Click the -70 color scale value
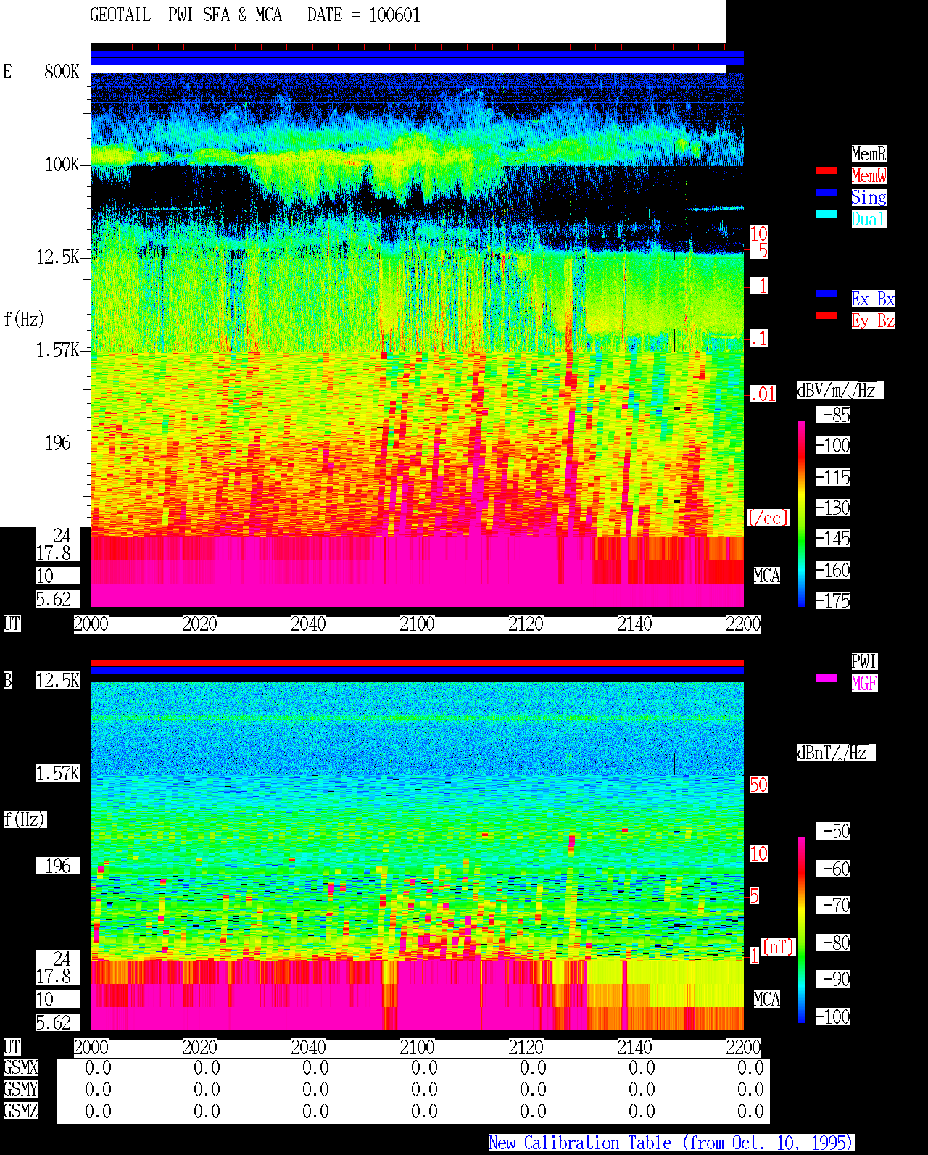 coord(833,905)
